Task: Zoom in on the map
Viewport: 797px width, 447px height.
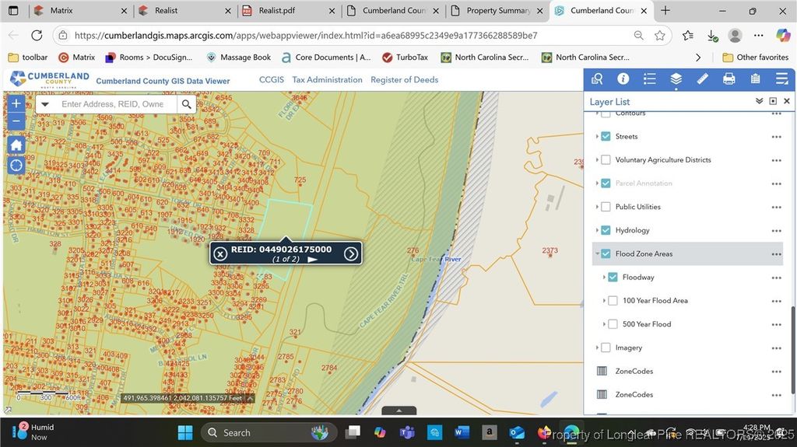Action: point(16,103)
